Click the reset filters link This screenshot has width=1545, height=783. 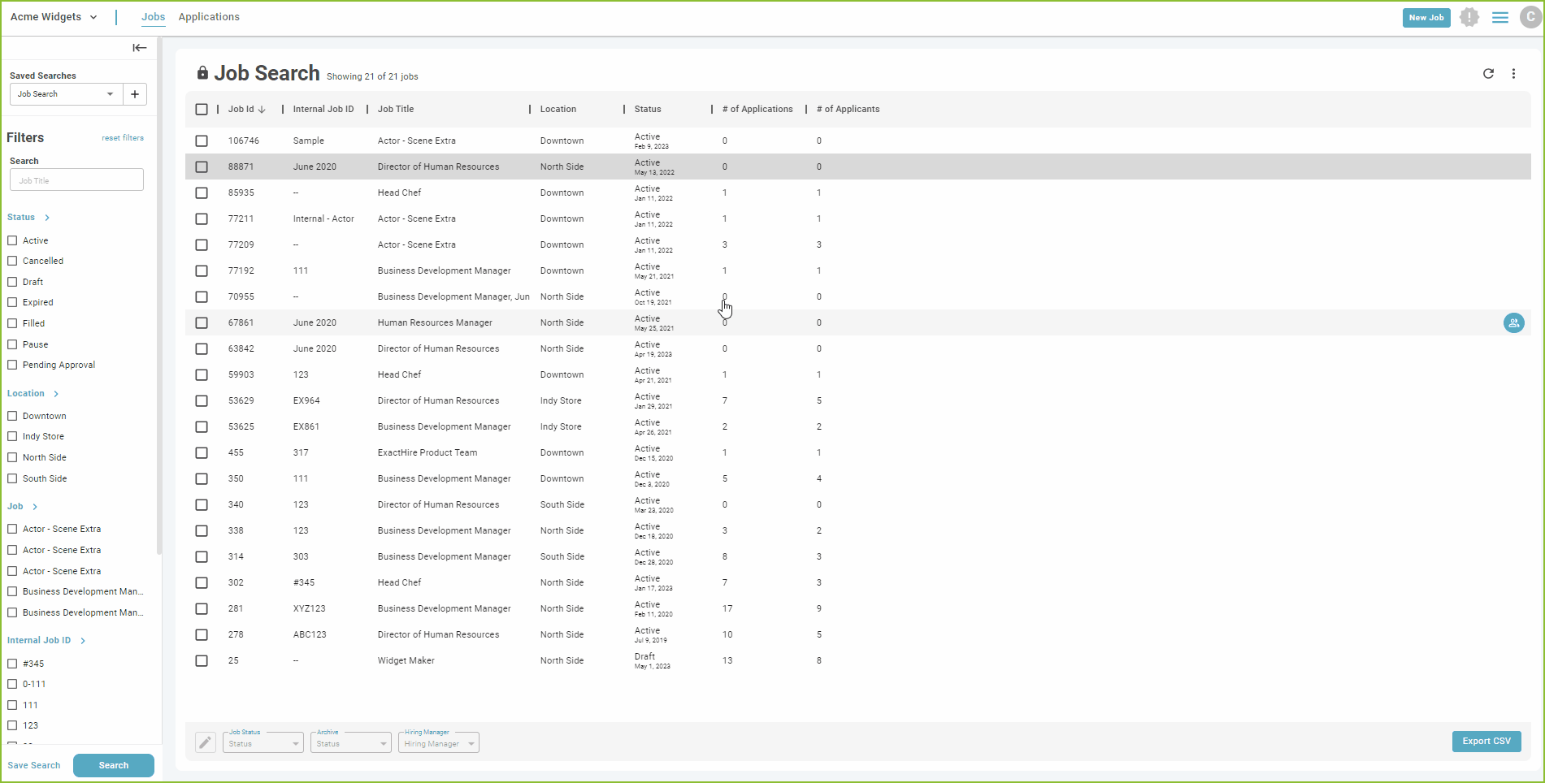point(122,137)
